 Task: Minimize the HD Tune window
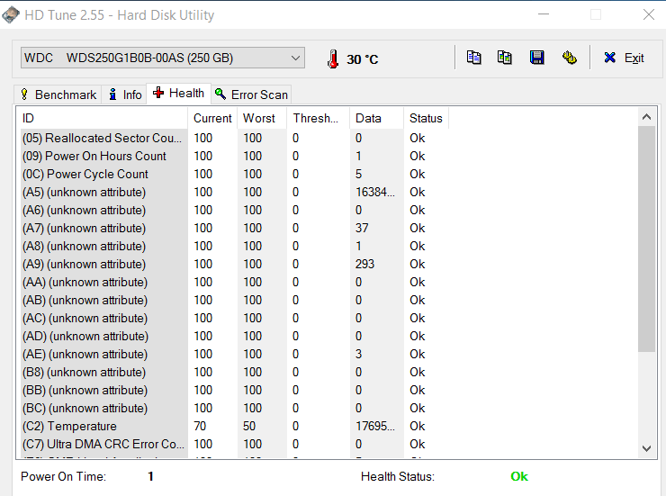pos(544,14)
